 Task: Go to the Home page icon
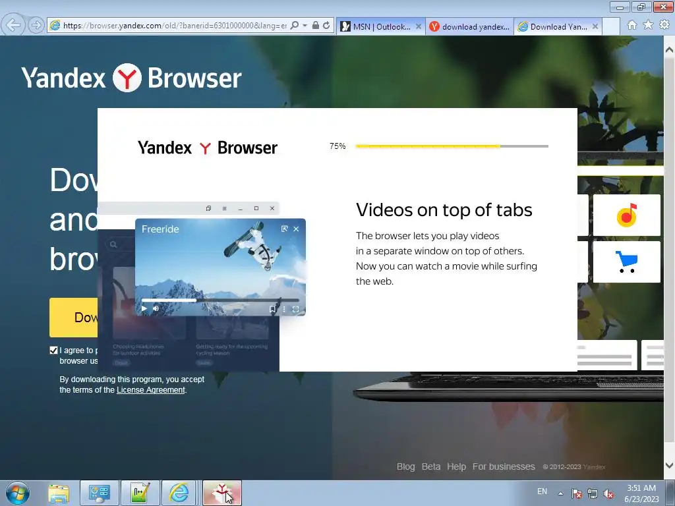pos(632,25)
